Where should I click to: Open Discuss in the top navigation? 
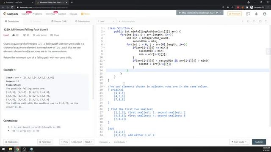click(73, 14)
